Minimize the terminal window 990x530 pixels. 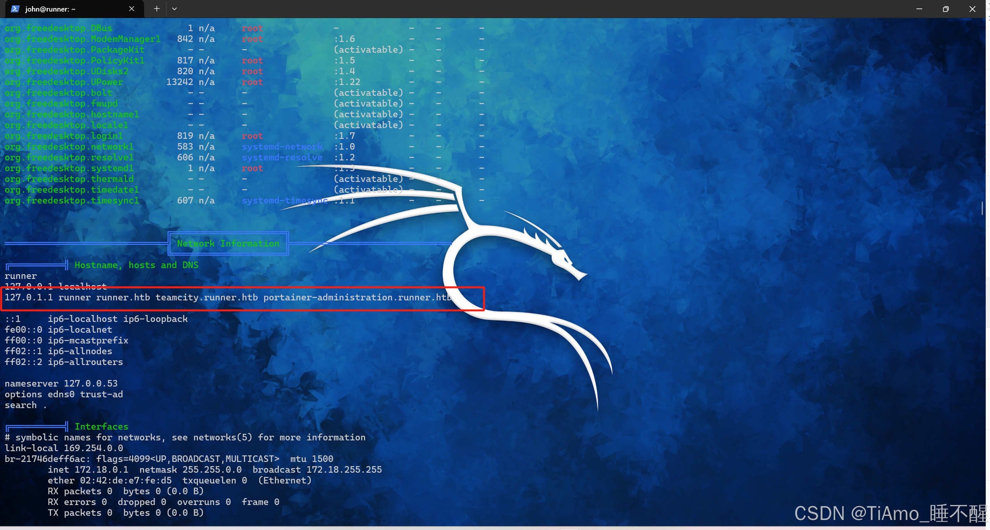coord(919,9)
